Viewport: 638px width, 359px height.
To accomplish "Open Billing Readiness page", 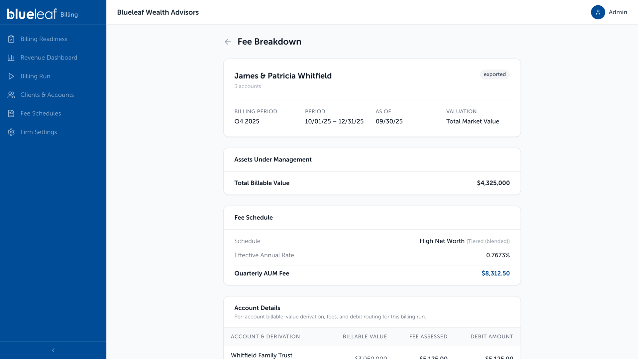I will pyautogui.click(x=53, y=39).
